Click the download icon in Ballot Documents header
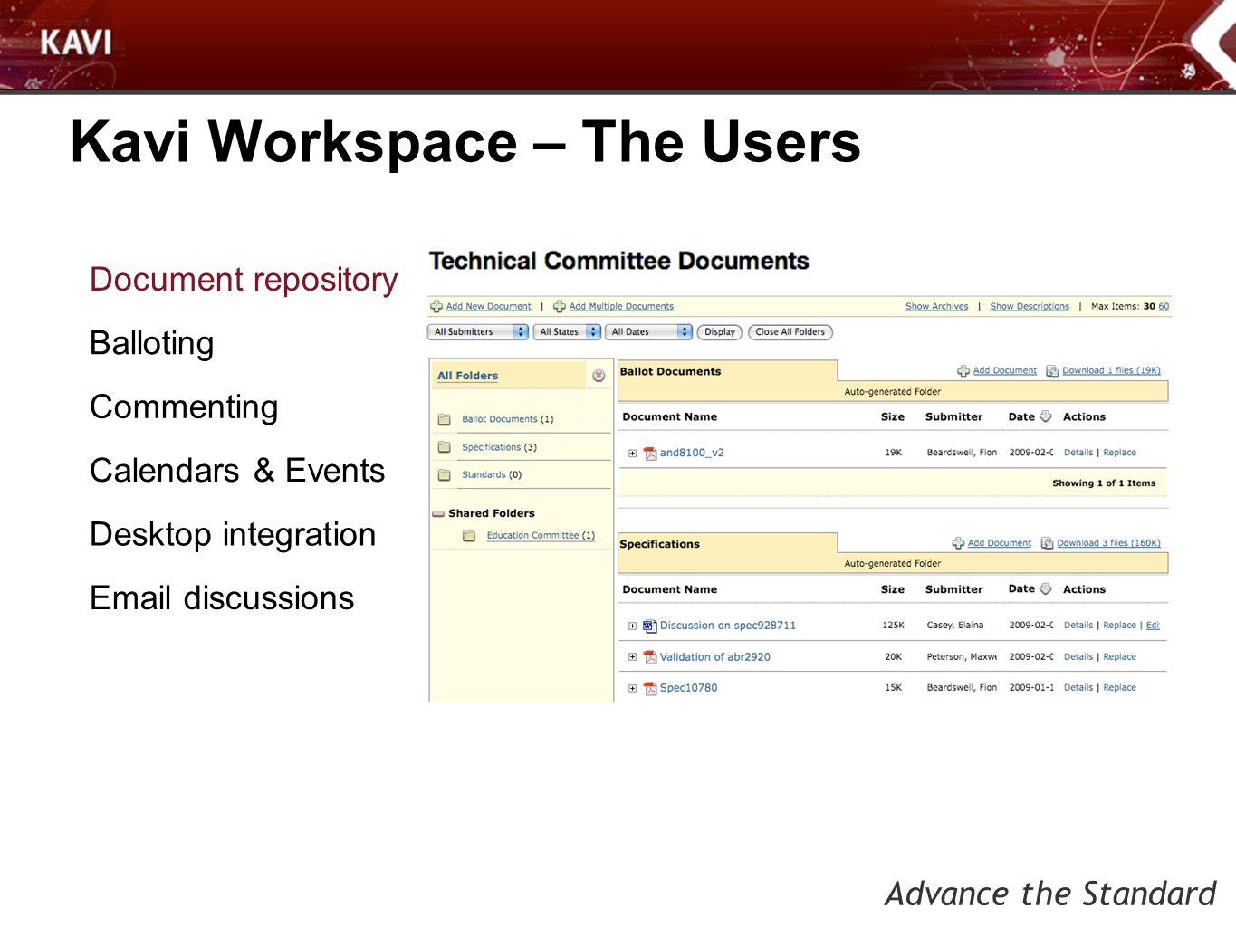The width and height of the screenshot is (1236, 927). coord(1052,371)
